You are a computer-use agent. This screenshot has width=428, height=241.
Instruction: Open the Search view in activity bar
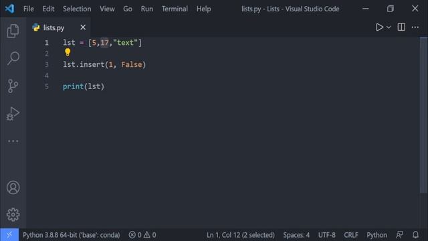tap(13, 58)
